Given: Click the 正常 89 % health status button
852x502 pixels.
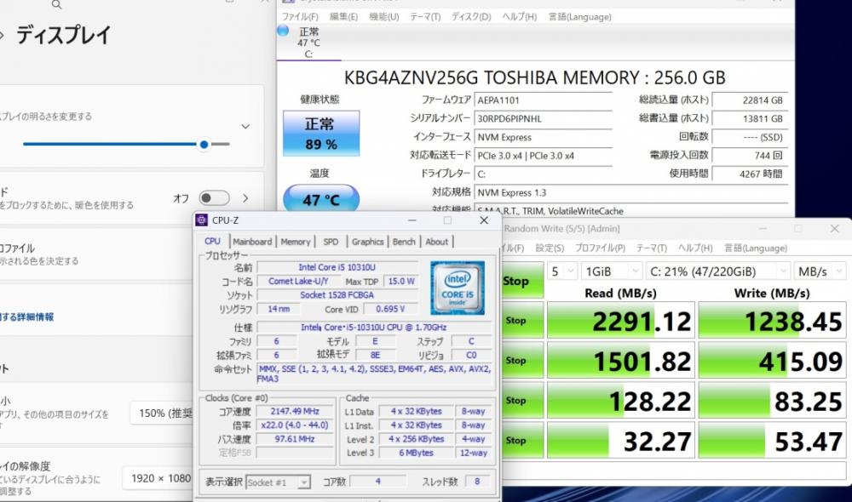Looking at the screenshot, I should 320,134.
